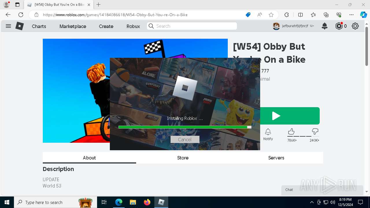Image resolution: width=370 pixels, height=208 pixels.
Task: Like the game with thumbs up
Action: coord(291,132)
